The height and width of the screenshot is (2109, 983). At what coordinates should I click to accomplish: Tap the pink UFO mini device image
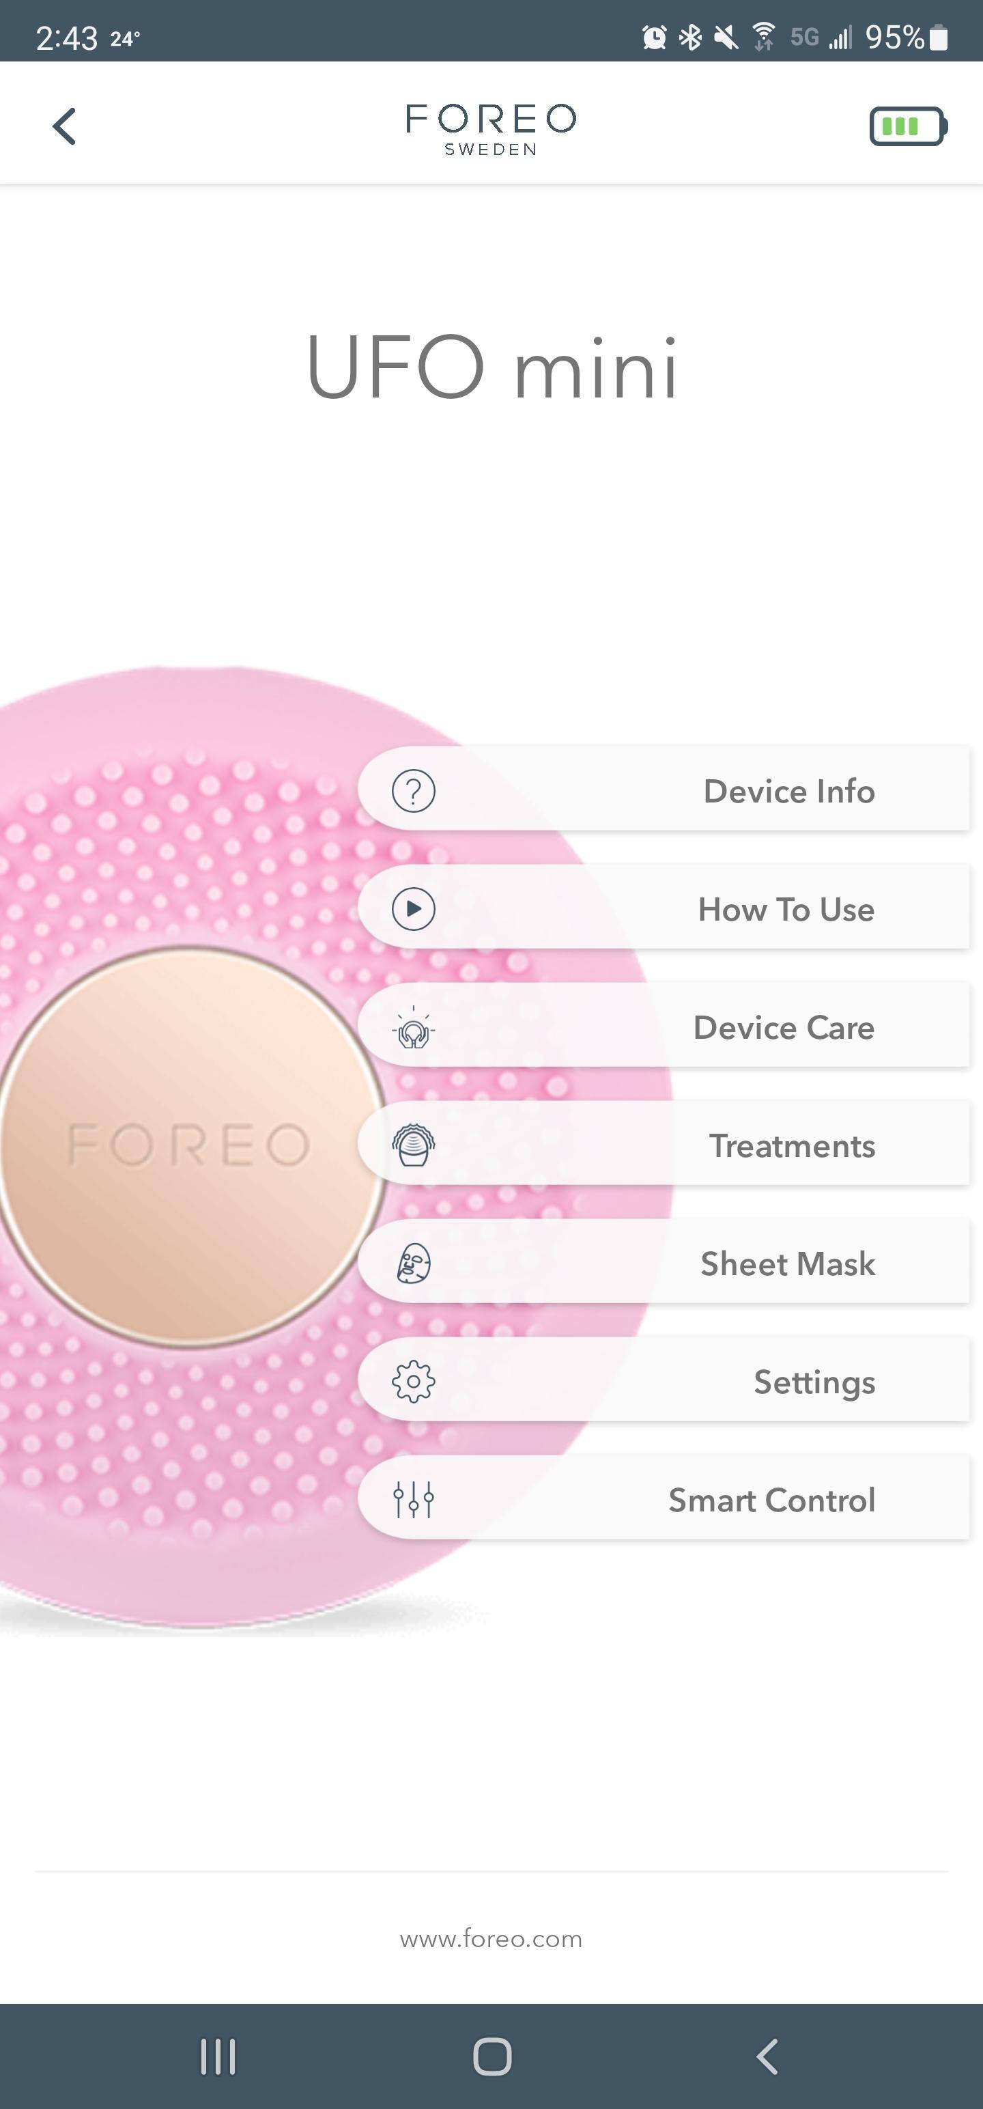(188, 1146)
